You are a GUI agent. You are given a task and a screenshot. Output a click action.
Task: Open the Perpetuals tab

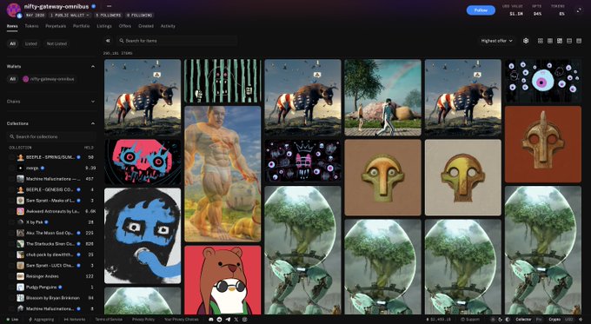(x=56, y=26)
